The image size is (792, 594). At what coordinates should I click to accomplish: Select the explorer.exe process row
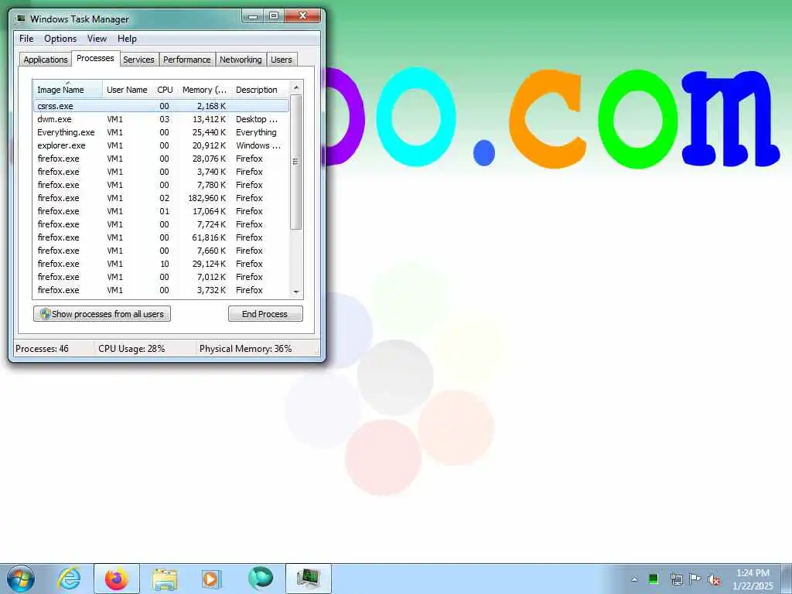pos(161,145)
